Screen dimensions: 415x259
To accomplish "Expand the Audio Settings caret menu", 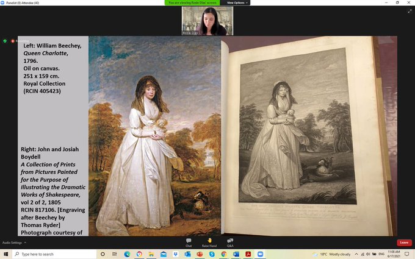I will point(25,243).
